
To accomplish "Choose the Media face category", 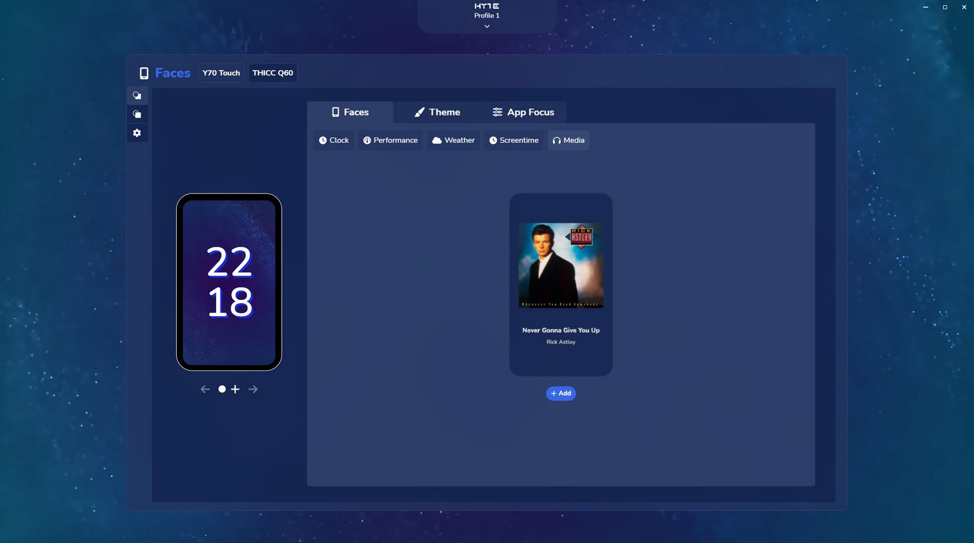I will tap(569, 140).
